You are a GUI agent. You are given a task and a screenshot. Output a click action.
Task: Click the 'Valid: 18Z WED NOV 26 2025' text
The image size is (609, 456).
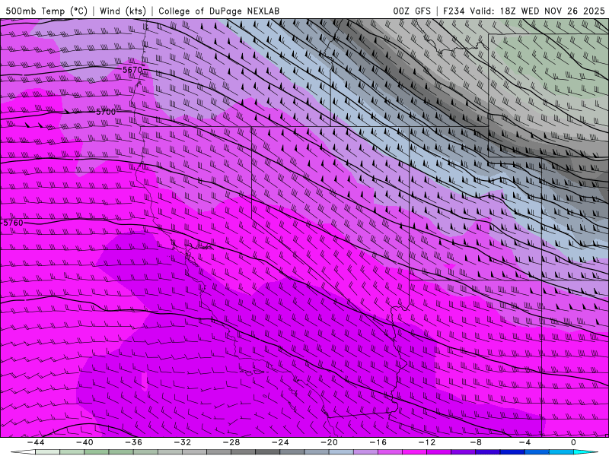pyautogui.click(x=537, y=11)
